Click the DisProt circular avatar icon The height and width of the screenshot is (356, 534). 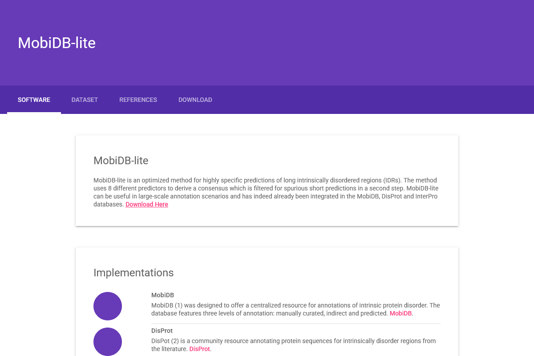(107, 341)
